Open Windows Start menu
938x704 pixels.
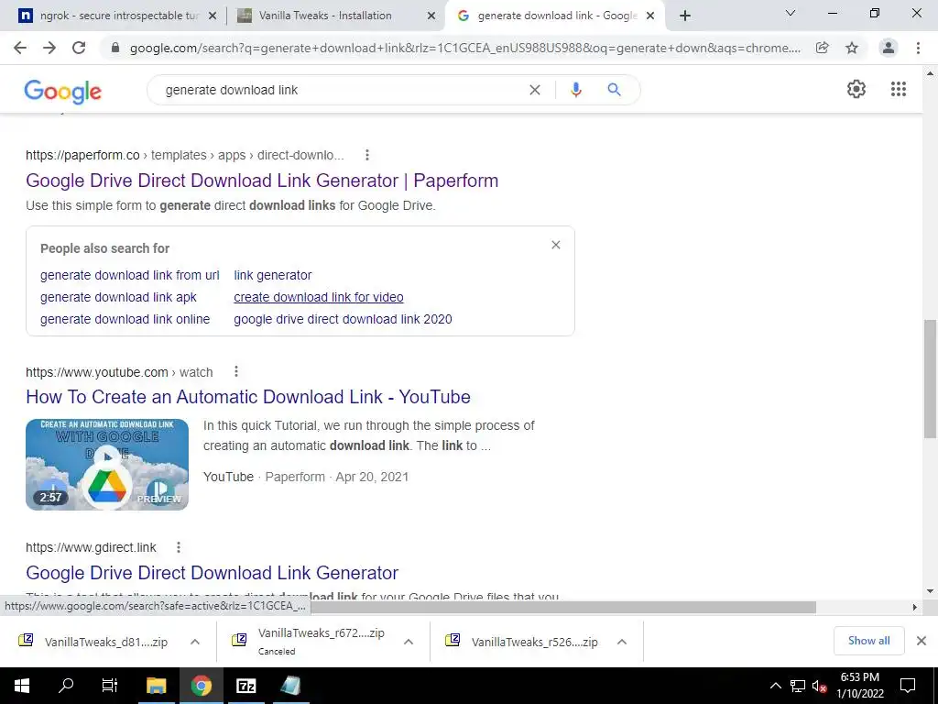22,686
